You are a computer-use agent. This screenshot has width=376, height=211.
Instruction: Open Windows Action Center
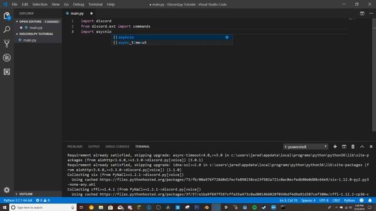[x=370, y=207]
